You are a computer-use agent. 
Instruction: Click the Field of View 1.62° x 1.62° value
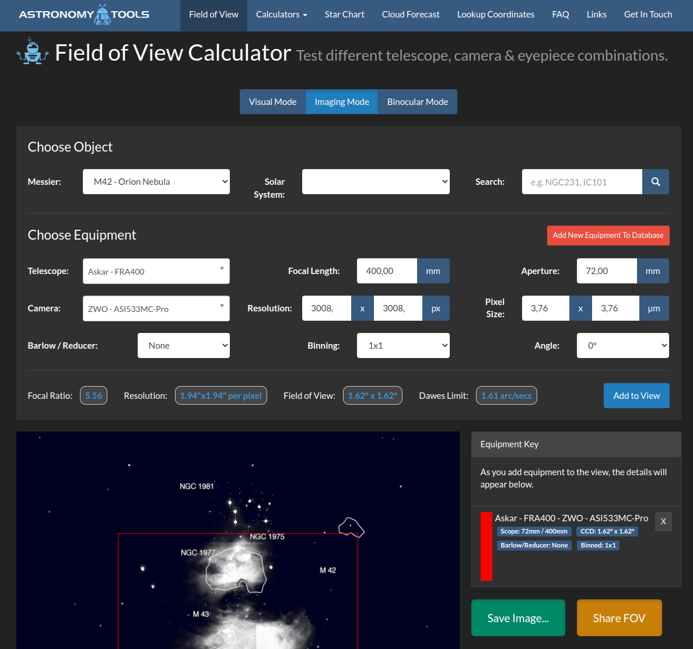(373, 395)
